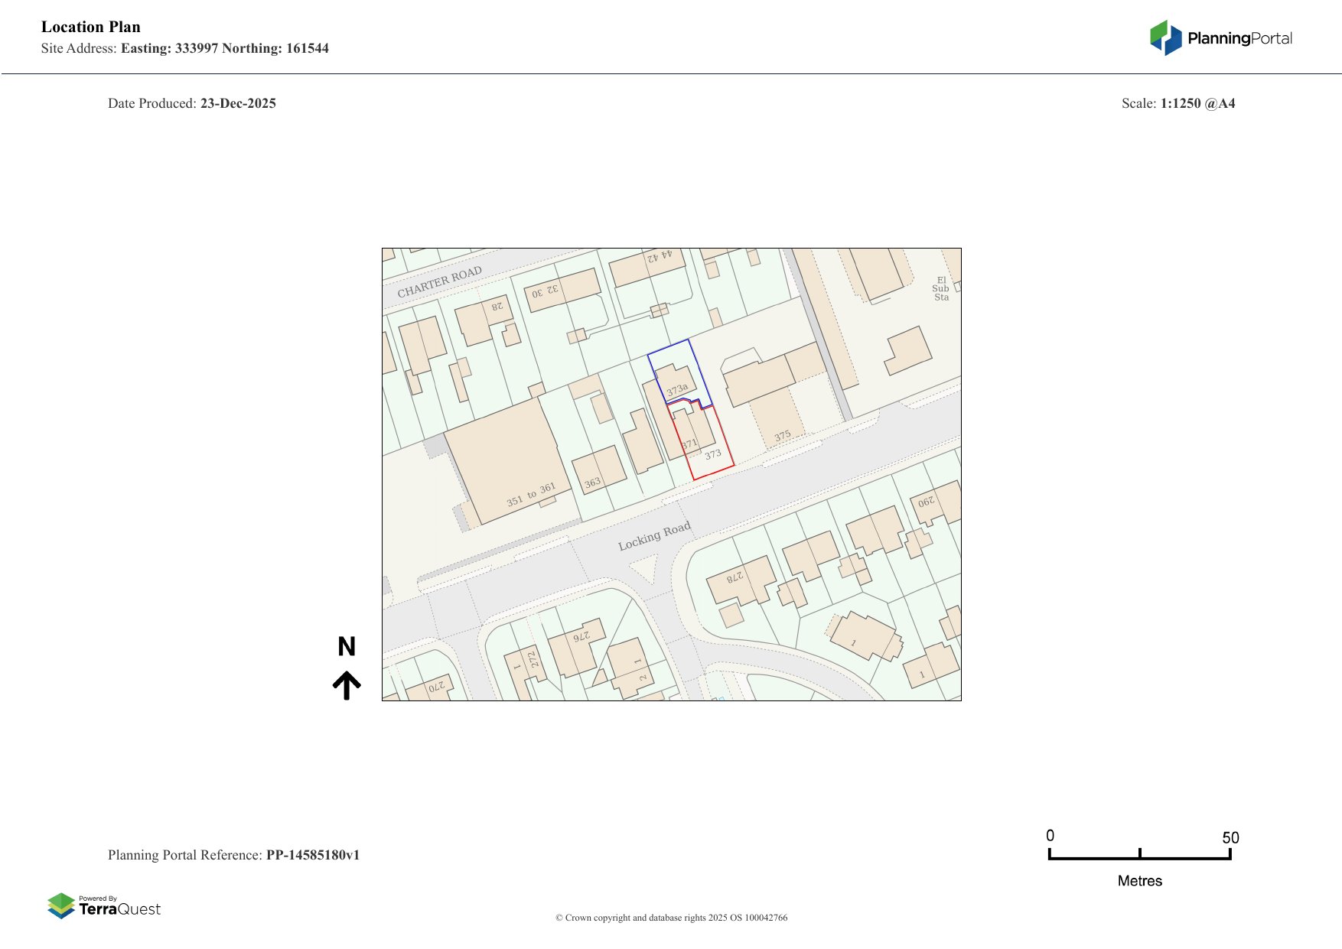The image size is (1342, 949).
Task: Select the building numbered 363
Action: point(598,470)
